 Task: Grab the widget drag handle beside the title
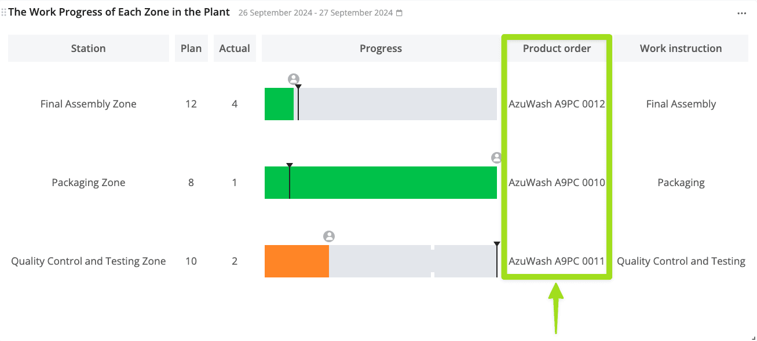click(4, 12)
